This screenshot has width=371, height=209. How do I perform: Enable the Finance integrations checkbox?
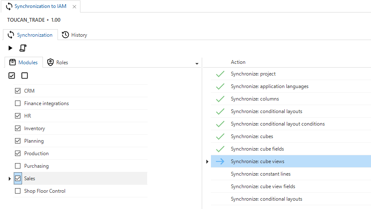tap(18, 103)
